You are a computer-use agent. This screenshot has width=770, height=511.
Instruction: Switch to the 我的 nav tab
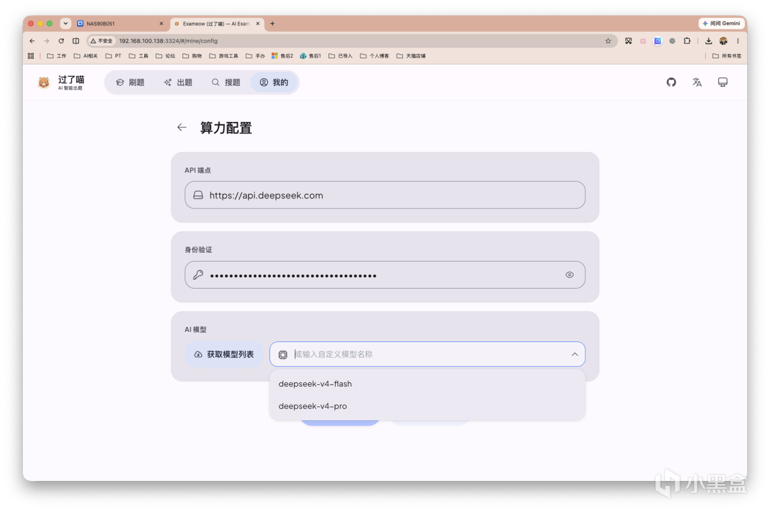tap(274, 82)
